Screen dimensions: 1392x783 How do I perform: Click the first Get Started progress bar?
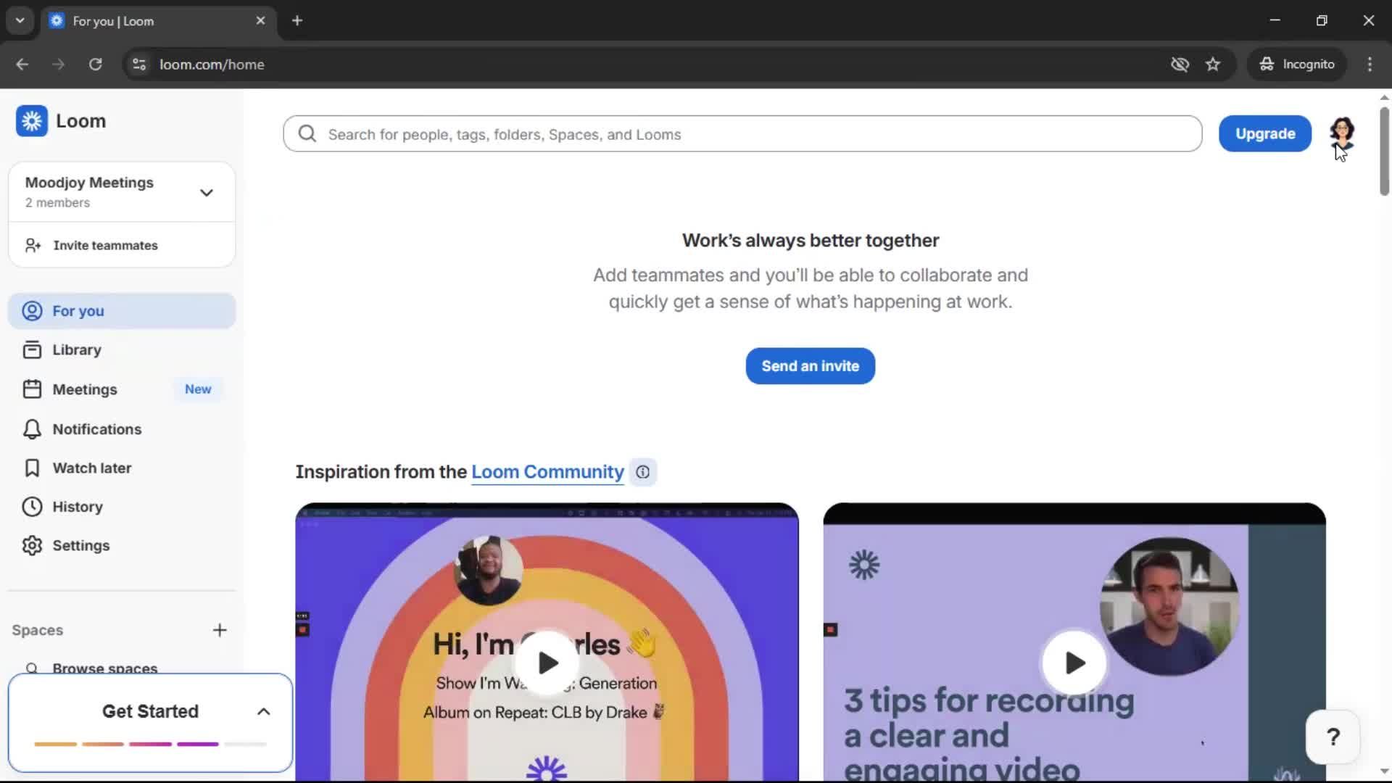click(57, 744)
